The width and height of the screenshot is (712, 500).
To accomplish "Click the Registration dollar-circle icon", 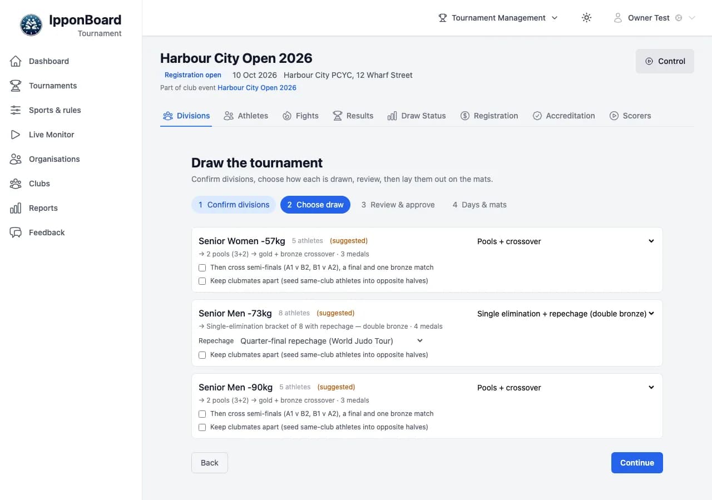I will click(465, 116).
